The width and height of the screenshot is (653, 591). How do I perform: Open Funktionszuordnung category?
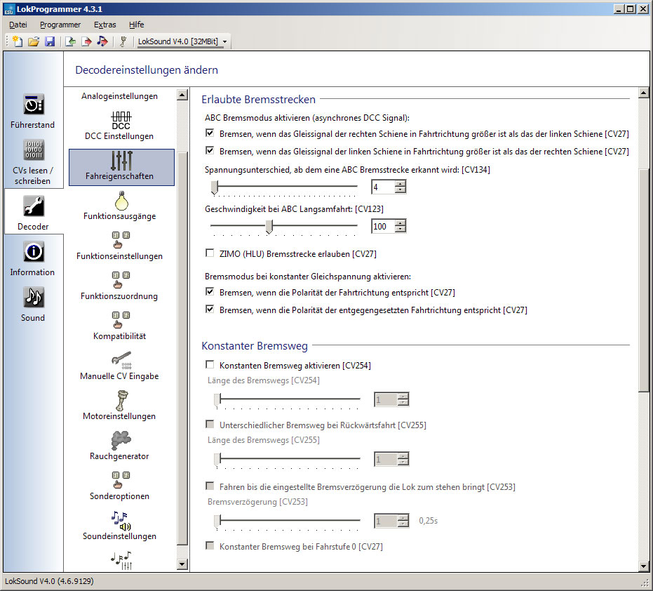coord(120,286)
